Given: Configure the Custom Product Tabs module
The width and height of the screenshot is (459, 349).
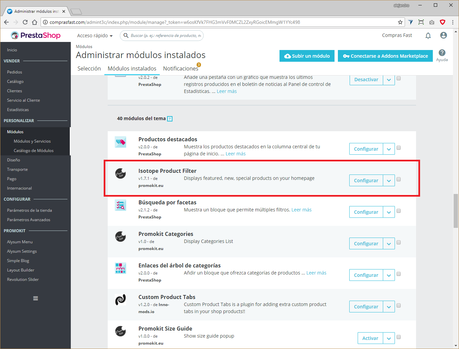Looking at the screenshot, I should click(366, 307).
